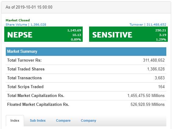Viewport: 173px width, 129px height.
Task: Select the Market Summary header
Action: pos(86,52)
